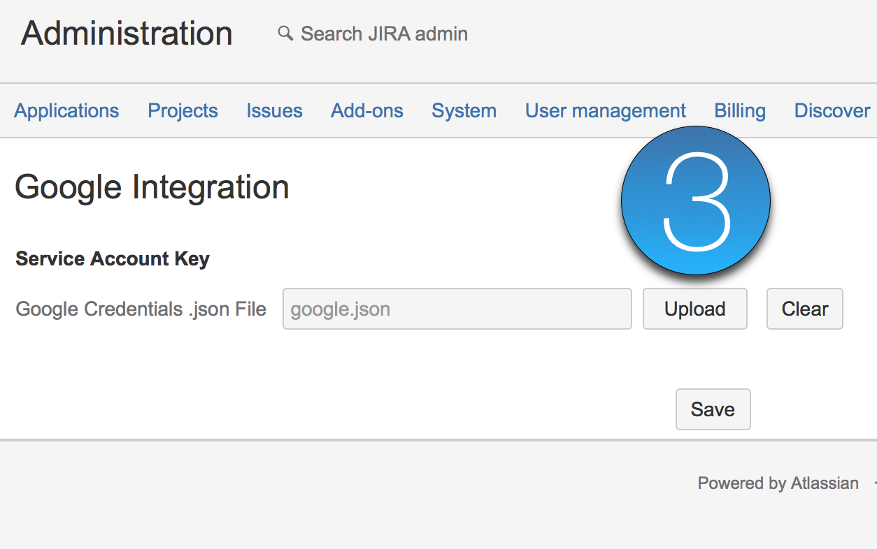
Task: Save the Google Integration settings
Action: (713, 409)
